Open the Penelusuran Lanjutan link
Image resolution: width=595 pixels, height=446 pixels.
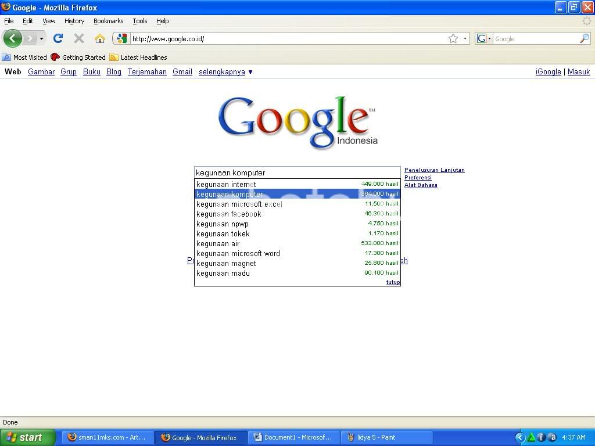tap(434, 170)
